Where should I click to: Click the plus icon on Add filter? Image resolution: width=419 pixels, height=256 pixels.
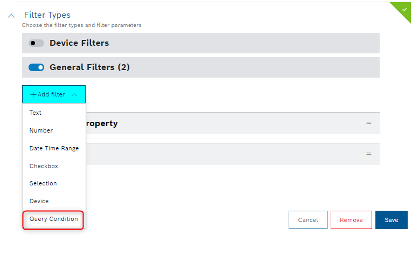[x=33, y=94]
